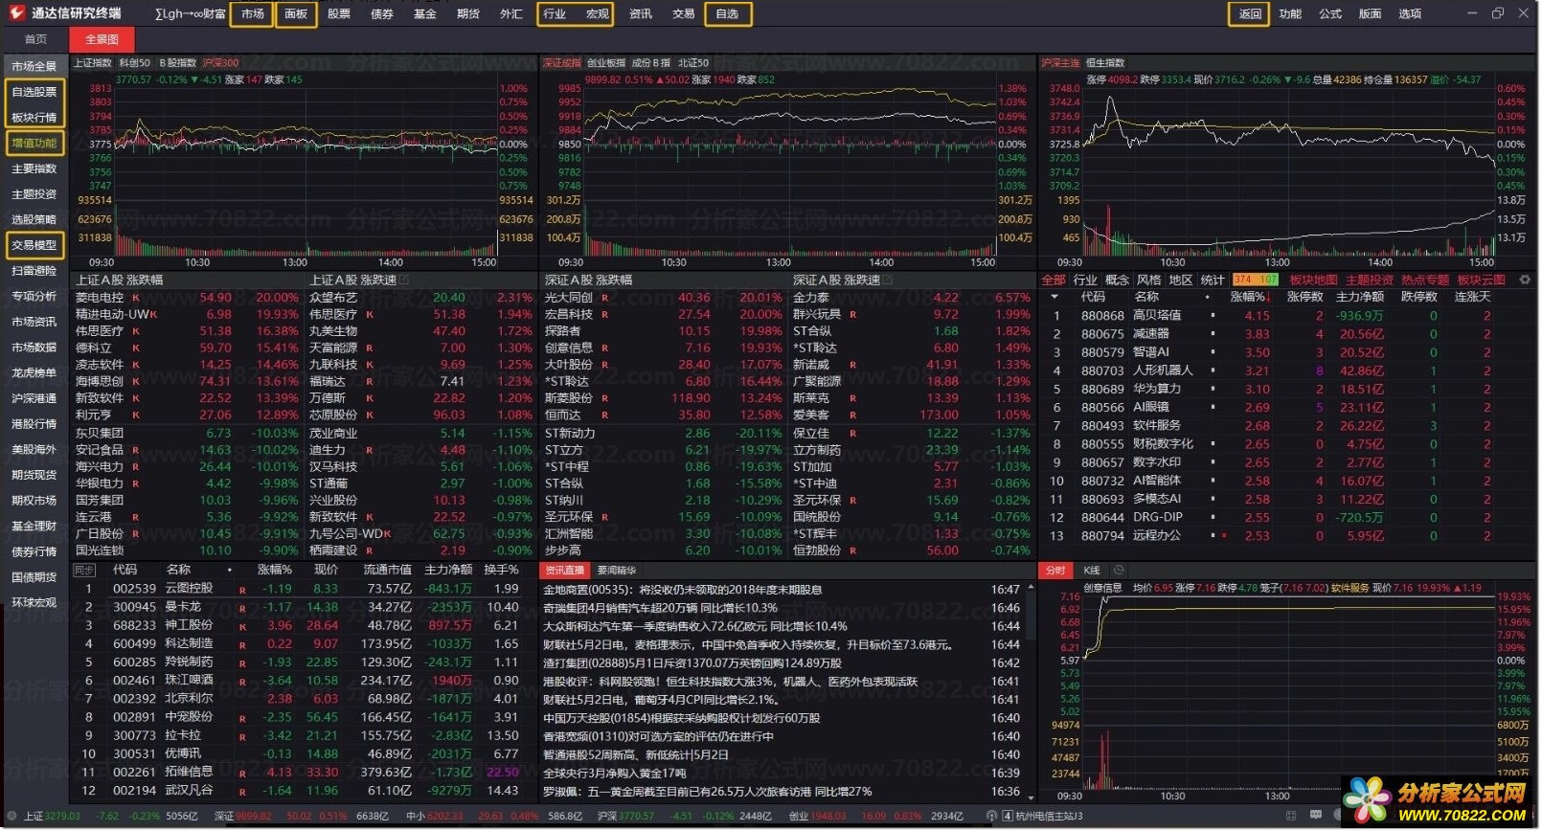Screen dimensions: 1542x831
Task: Click the red dot marker on 远程办公 row
Action: pos(1224,535)
